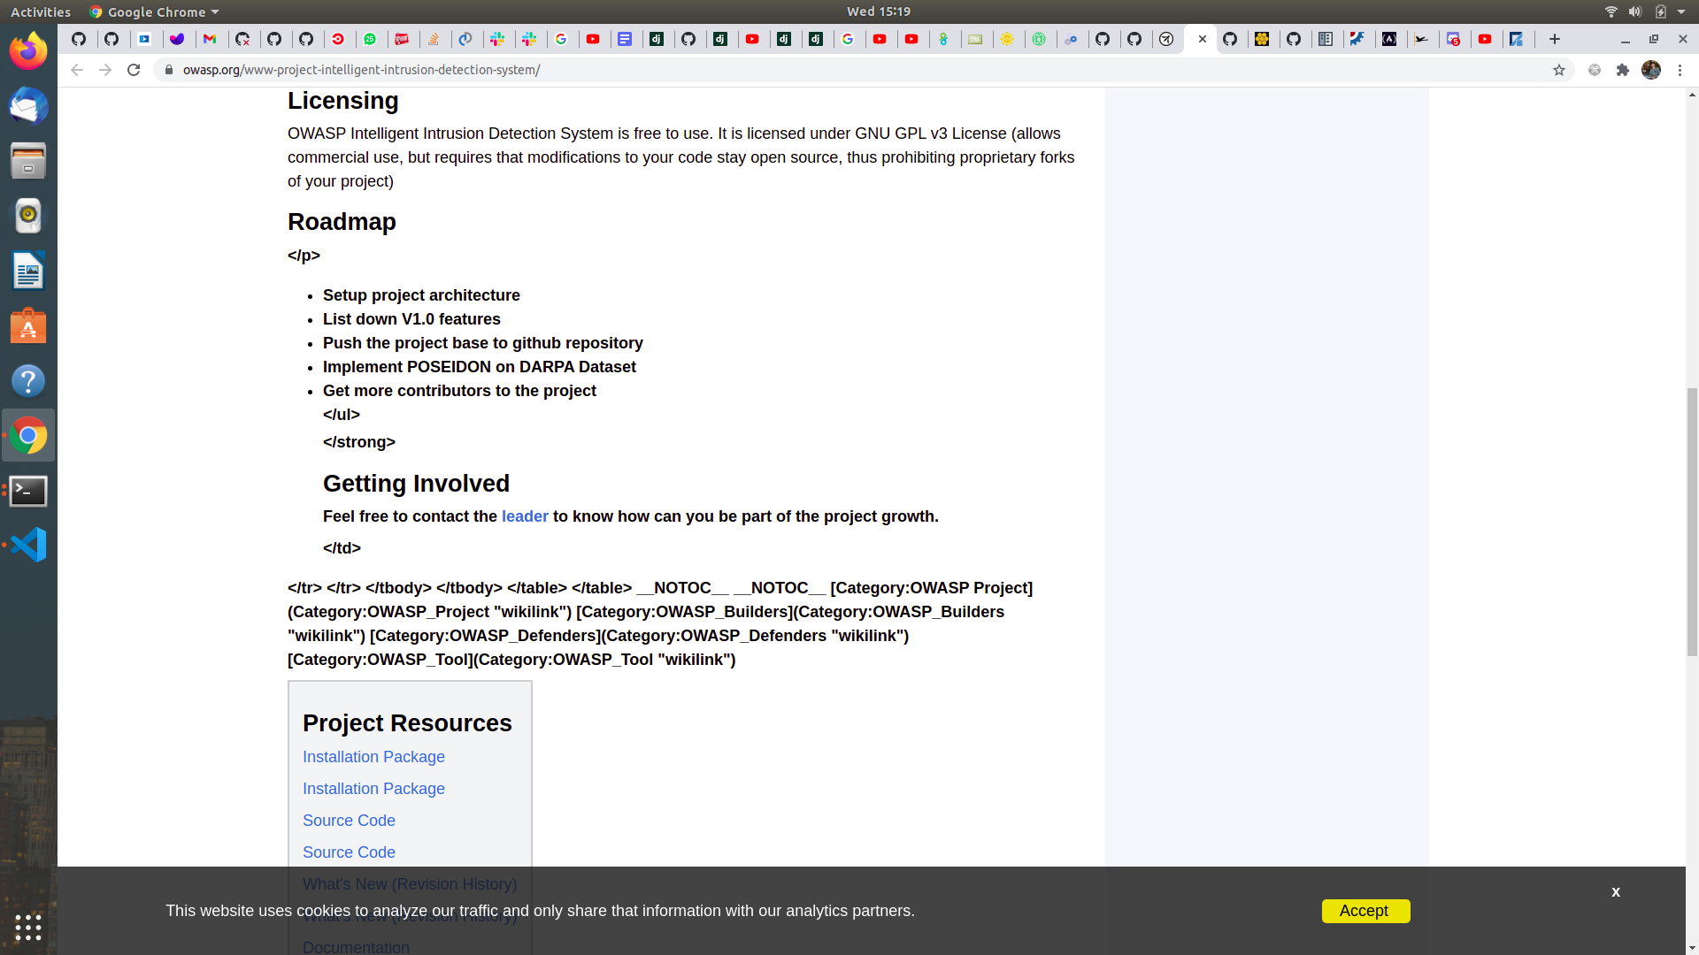Viewport: 1699px width, 955px height.
Task: Open the Chrome profile avatar
Action: click(1651, 70)
